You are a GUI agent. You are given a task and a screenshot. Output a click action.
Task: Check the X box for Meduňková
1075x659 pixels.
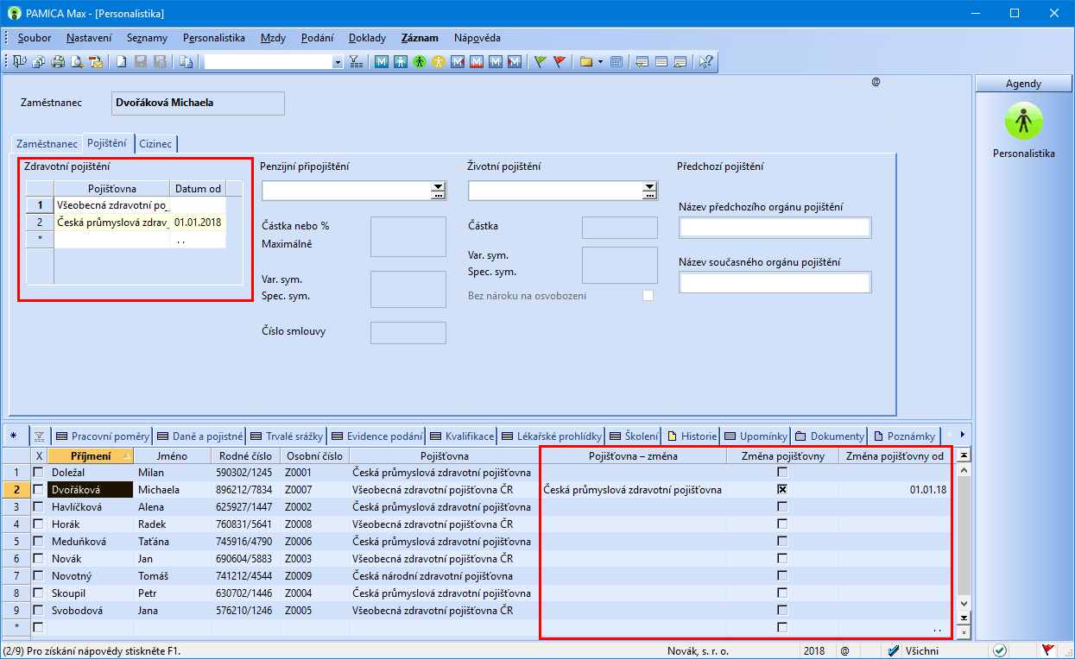click(x=38, y=541)
